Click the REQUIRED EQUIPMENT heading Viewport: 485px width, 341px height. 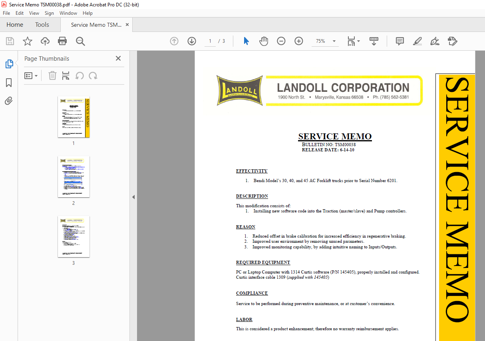[263, 262]
